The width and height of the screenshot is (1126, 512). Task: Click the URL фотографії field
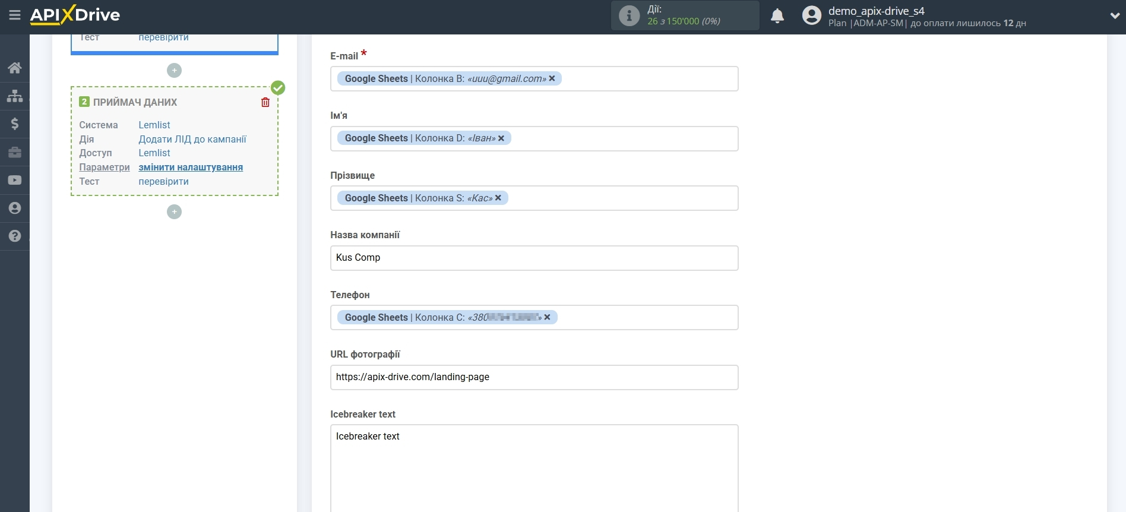(534, 377)
